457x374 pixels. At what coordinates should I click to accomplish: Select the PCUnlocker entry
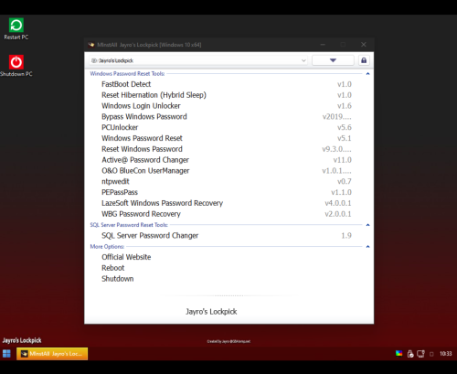[x=227, y=127]
